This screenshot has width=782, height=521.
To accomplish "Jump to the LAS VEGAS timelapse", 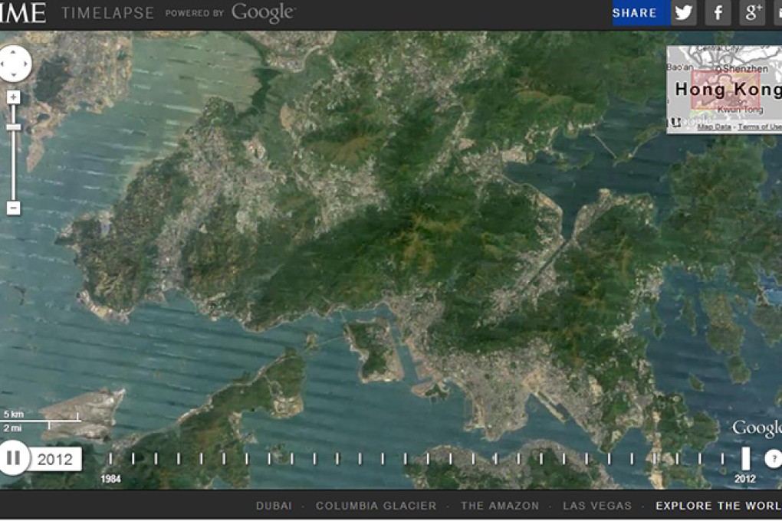I will click(x=597, y=506).
